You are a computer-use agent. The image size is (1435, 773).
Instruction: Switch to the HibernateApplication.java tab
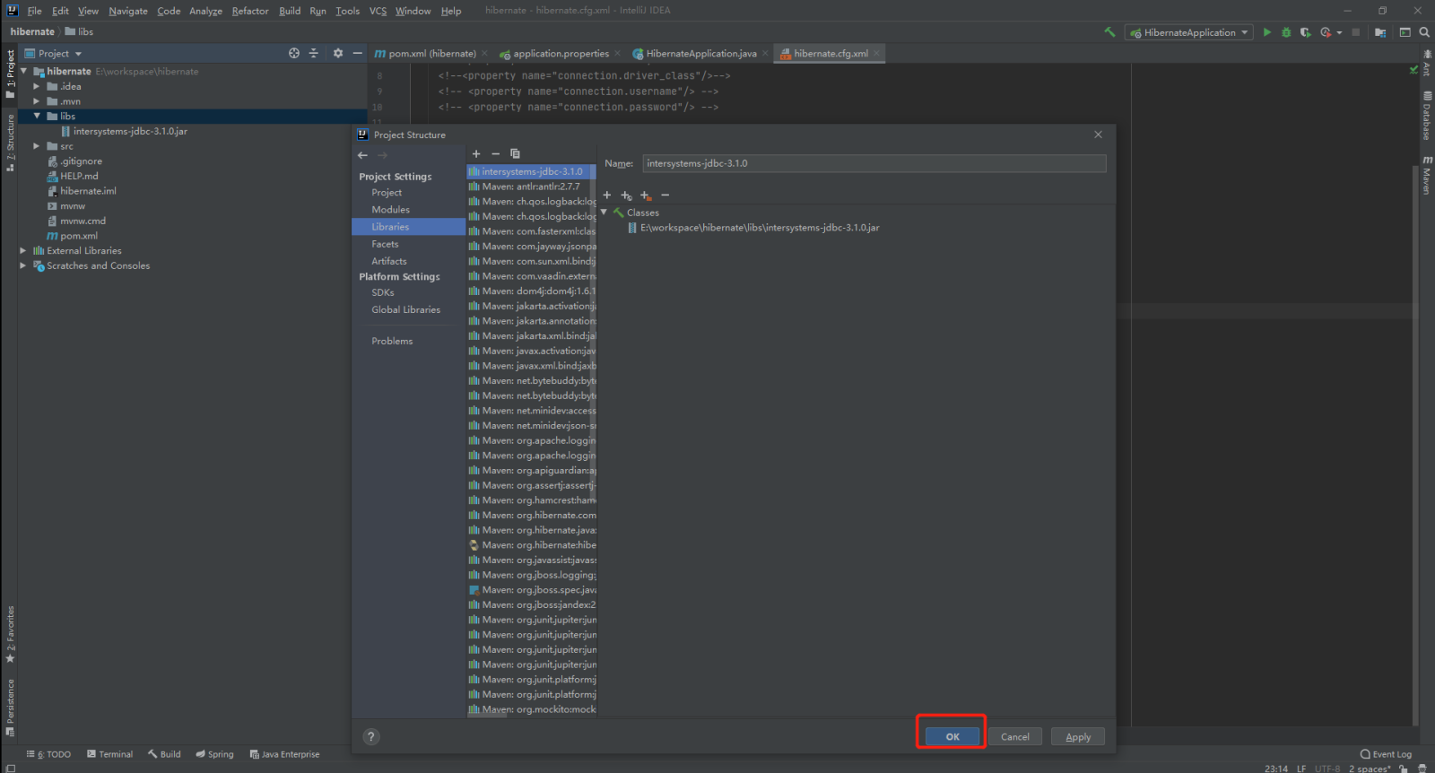pos(700,54)
